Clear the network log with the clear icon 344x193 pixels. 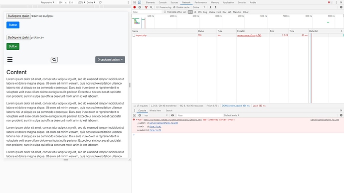[140, 7]
